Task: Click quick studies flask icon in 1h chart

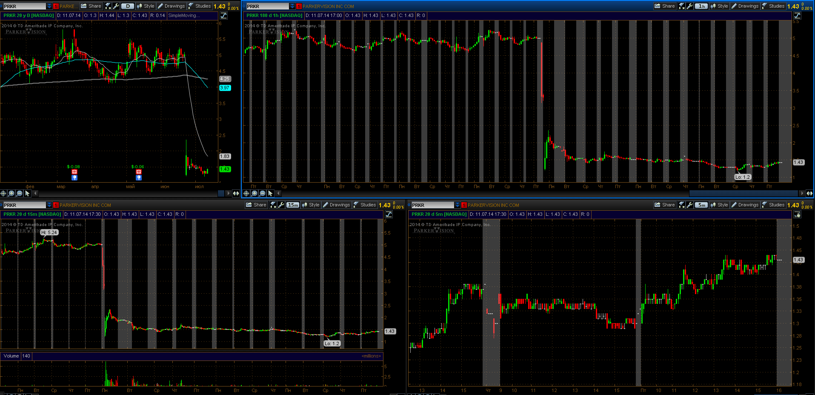Action: (682, 6)
